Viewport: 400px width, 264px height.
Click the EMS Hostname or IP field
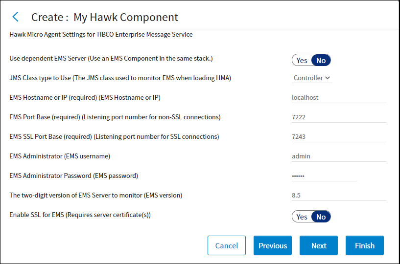(x=338, y=97)
